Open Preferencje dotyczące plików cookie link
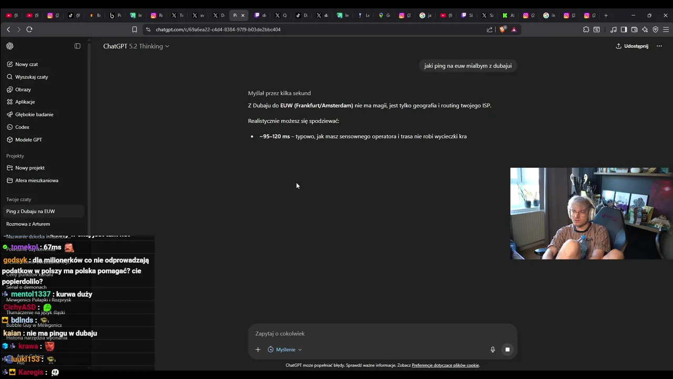 tap(445, 365)
